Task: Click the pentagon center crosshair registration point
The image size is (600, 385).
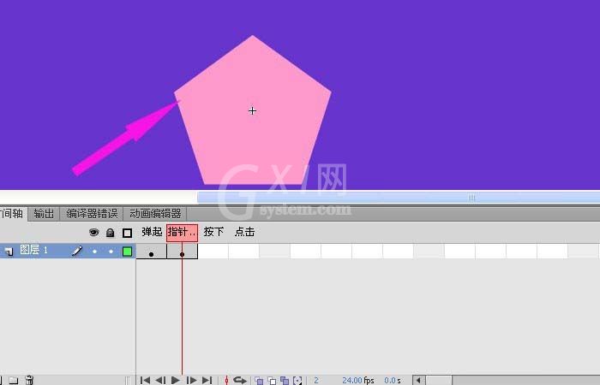Action: tap(252, 110)
